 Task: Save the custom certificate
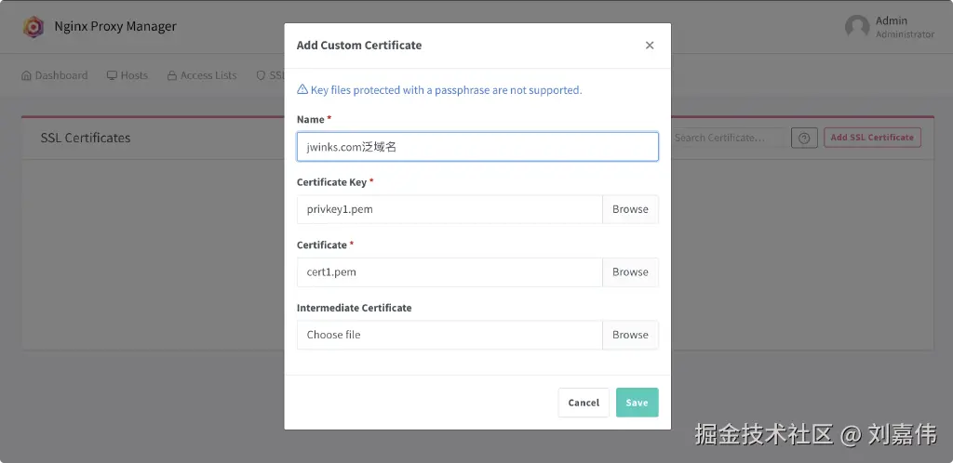point(637,403)
